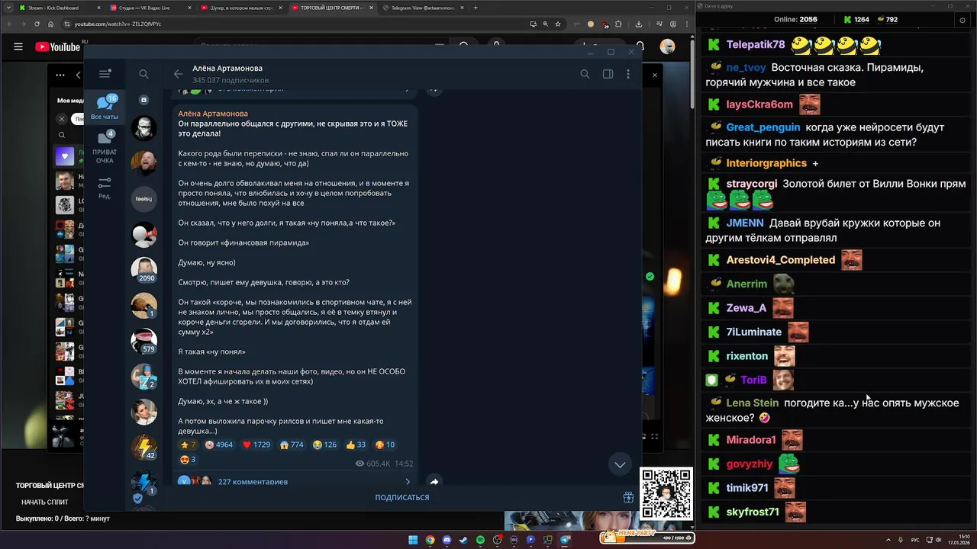Image resolution: width=977 pixels, height=549 pixels.
Task: Bookmark this page with the star
Action: pyautogui.click(x=558, y=24)
